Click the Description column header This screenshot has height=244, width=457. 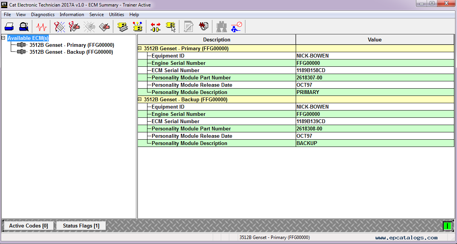217,40
